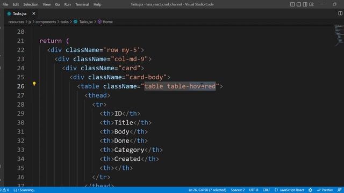Viewport: 344px width, 193px height.
Task: Click 'tasks' breadcrumb folder
Action: (64, 22)
